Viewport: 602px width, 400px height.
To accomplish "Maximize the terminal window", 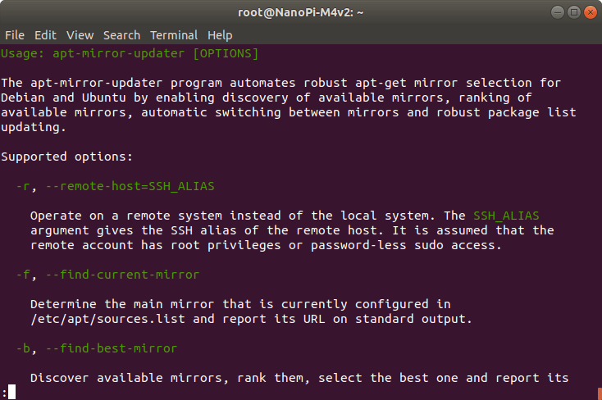I will point(574,12).
